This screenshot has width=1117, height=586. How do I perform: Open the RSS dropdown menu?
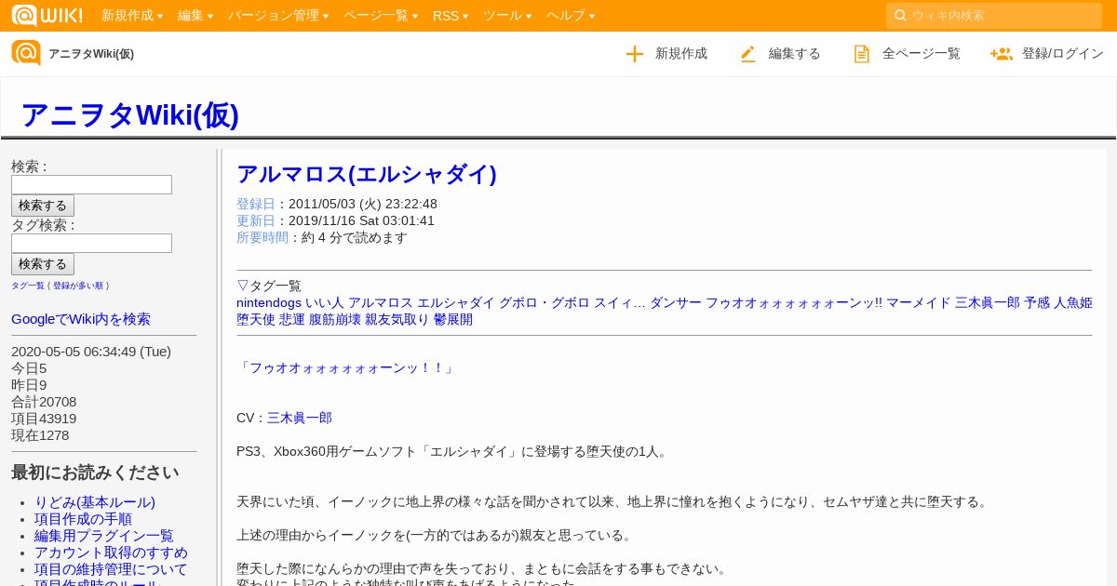451,16
